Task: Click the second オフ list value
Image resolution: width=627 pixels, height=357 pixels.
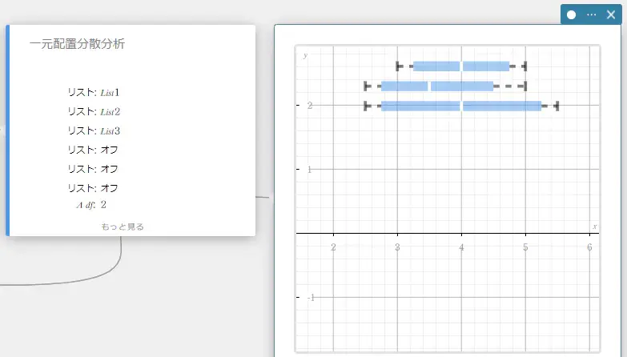Action: click(x=110, y=169)
